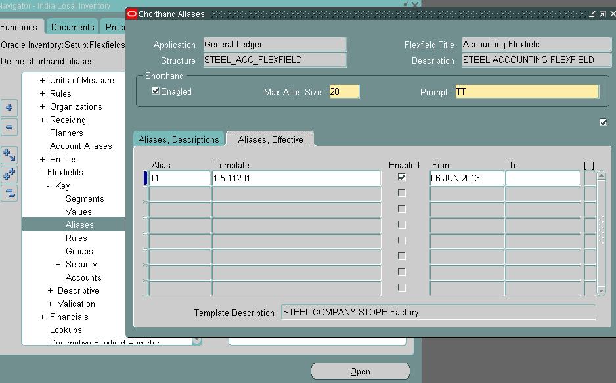Click the alias list scrollbar up arrow

(x=600, y=174)
